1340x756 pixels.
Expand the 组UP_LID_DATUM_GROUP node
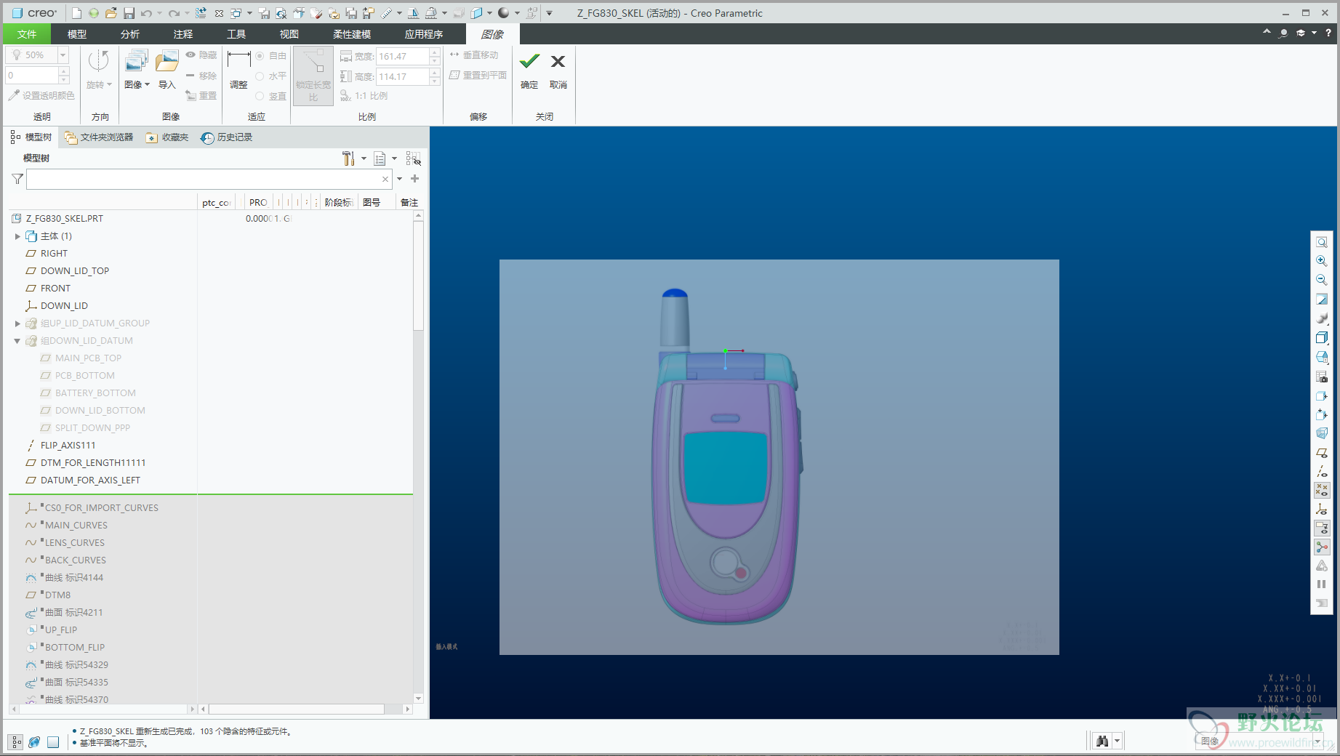(17, 323)
